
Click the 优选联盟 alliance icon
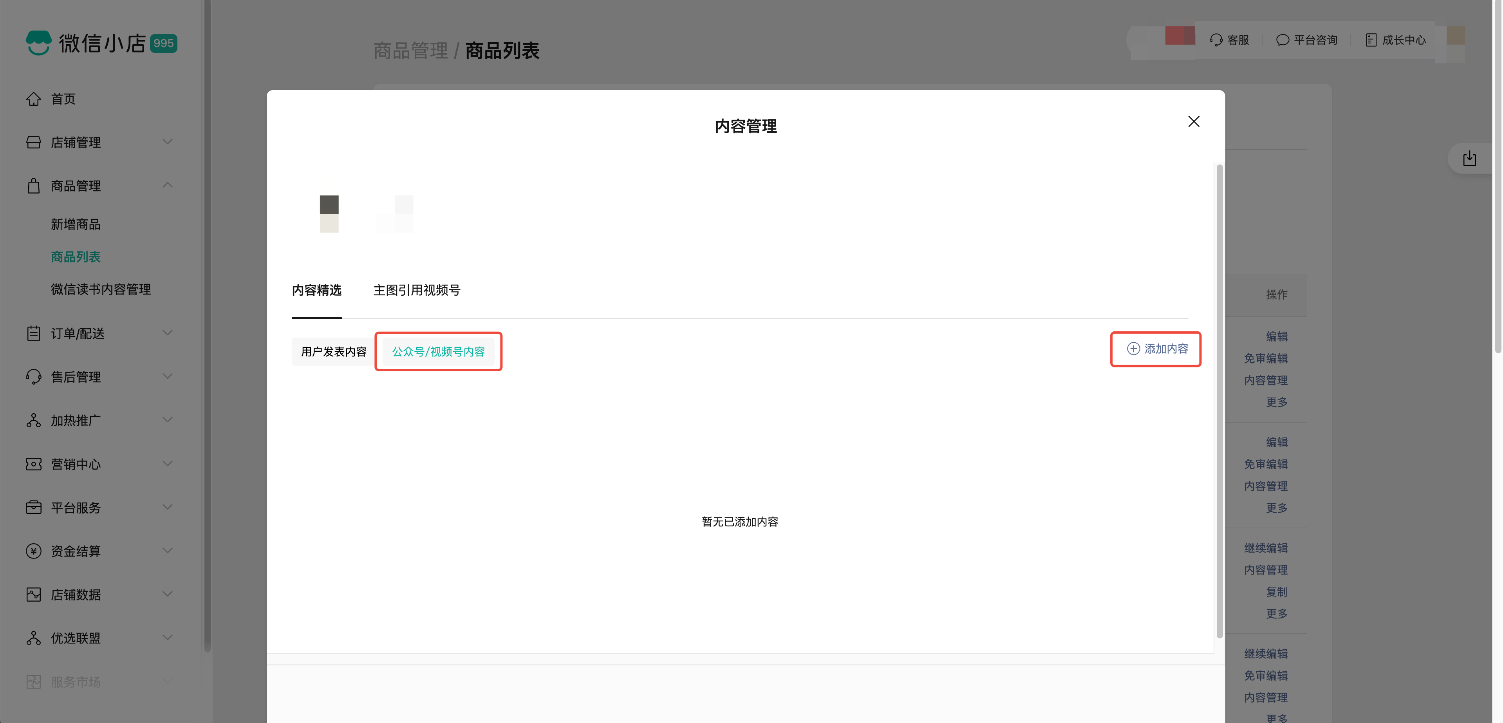[x=33, y=638]
